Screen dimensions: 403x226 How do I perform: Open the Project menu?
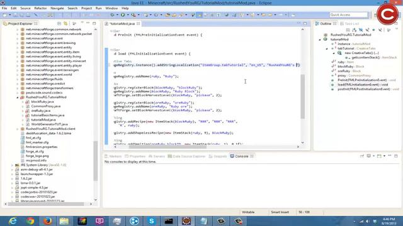pyautogui.click(x=86, y=8)
